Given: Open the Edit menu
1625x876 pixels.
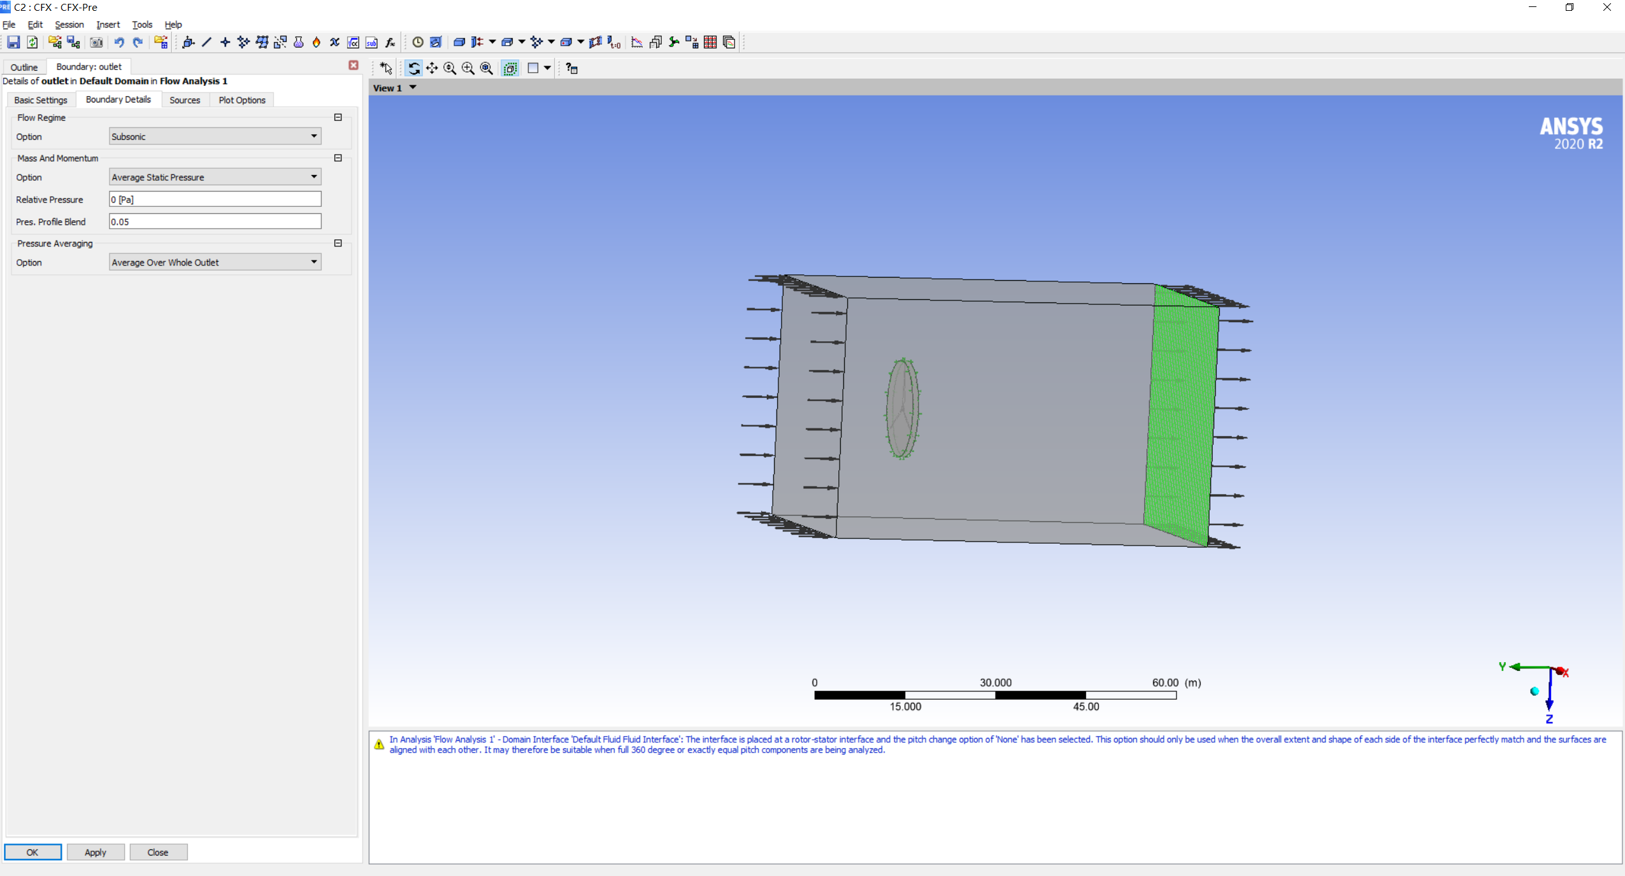Looking at the screenshot, I should [35, 24].
